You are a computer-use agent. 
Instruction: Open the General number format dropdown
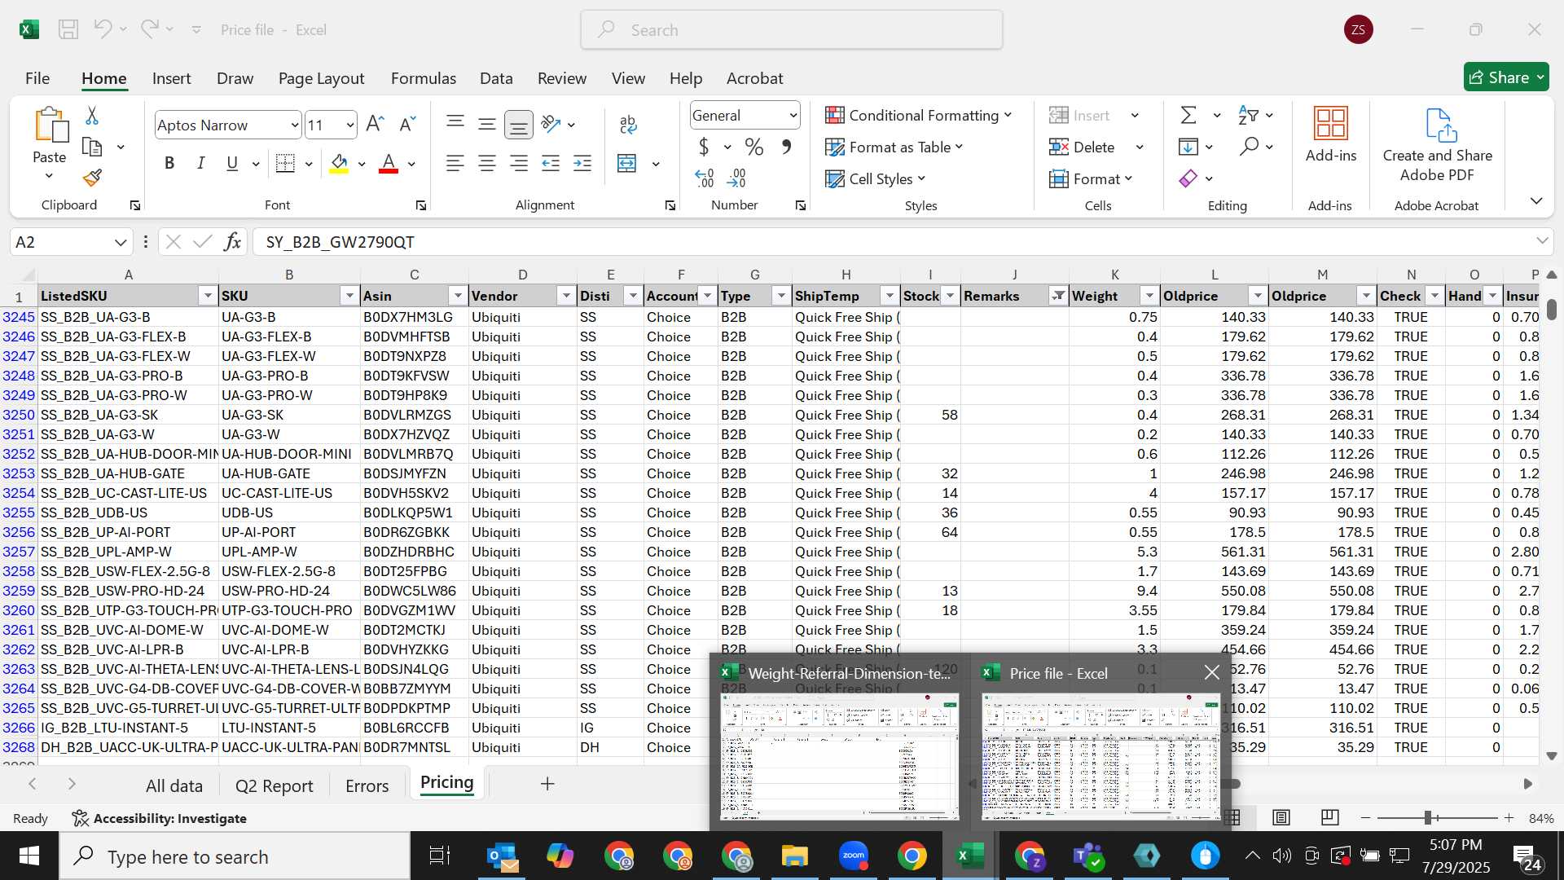coord(793,116)
